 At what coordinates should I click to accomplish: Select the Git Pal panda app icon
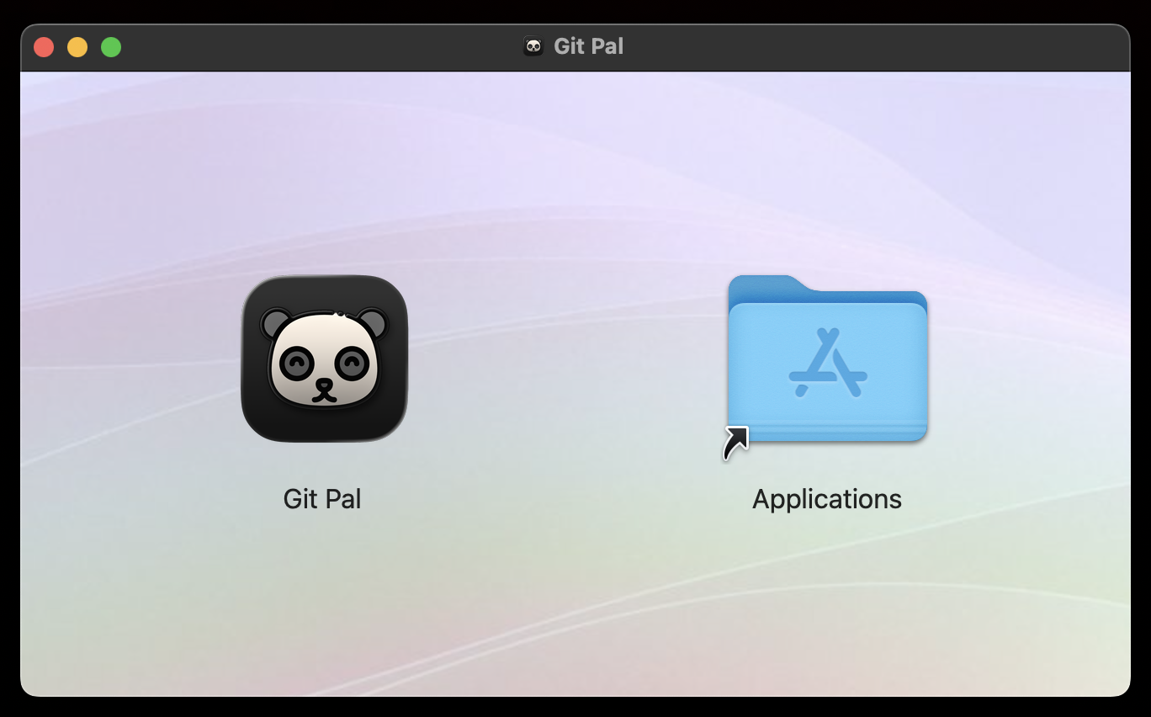click(x=324, y=359)
